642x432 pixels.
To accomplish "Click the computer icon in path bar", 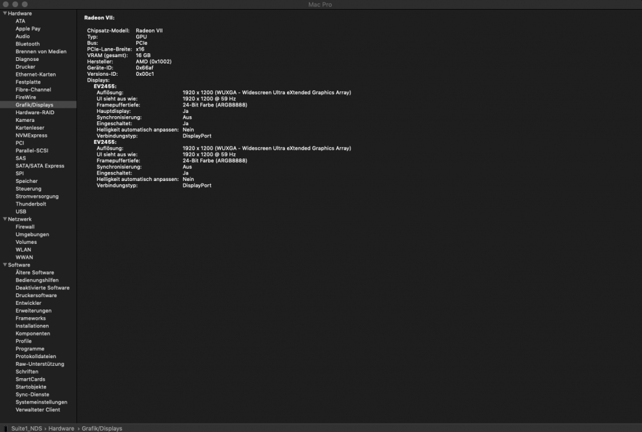I will click(x=6, y=428).
